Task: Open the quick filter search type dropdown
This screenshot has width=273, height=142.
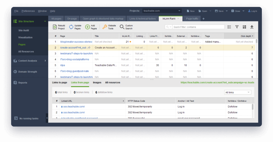Action: pyautogui.click(x=169, y=27)
